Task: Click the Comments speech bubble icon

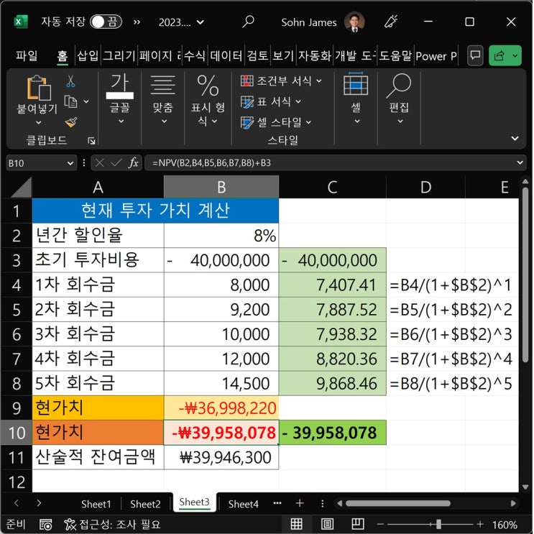Action: coord(474,55)
